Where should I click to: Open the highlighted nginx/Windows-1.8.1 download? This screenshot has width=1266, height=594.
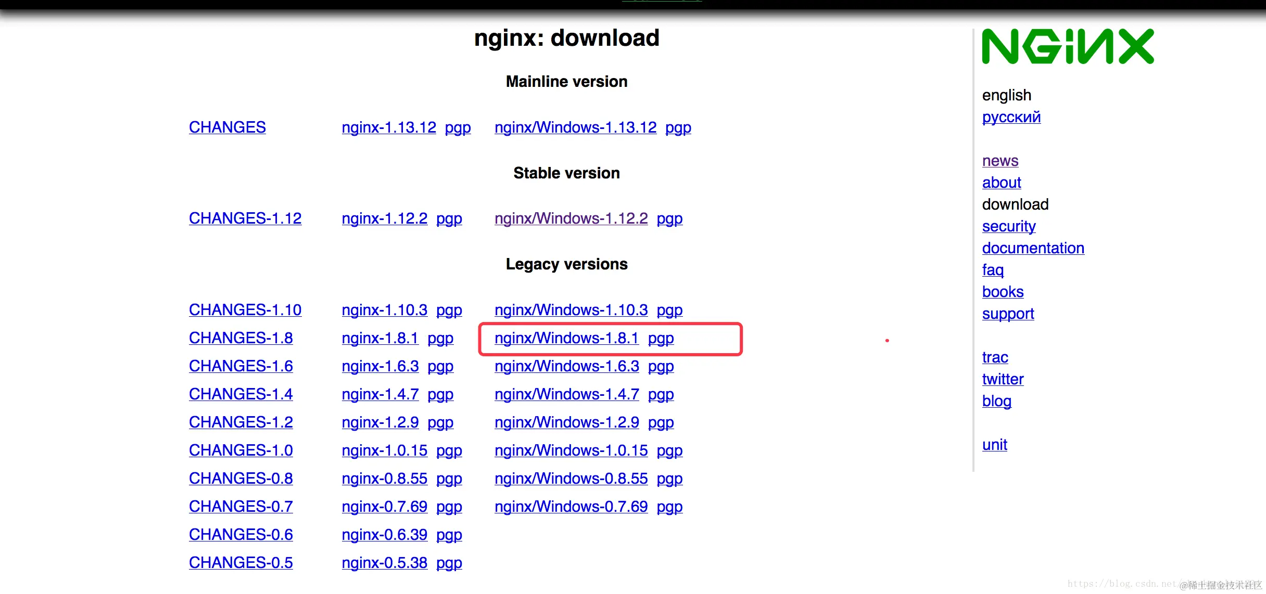pos(566,338)
